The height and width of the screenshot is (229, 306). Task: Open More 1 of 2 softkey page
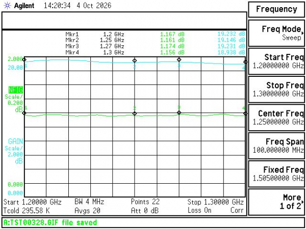(276, 202)
